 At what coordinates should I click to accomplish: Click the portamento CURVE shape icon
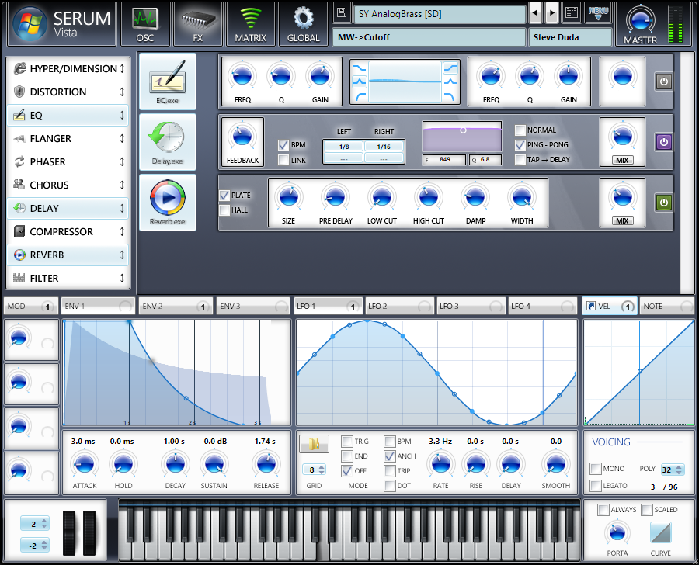click(x=661, y=532)
